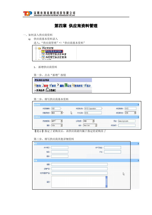Viewport: 152px width, 215px height.
Task: Click the website field showing www.xxys.com
Action: [127, 121]
